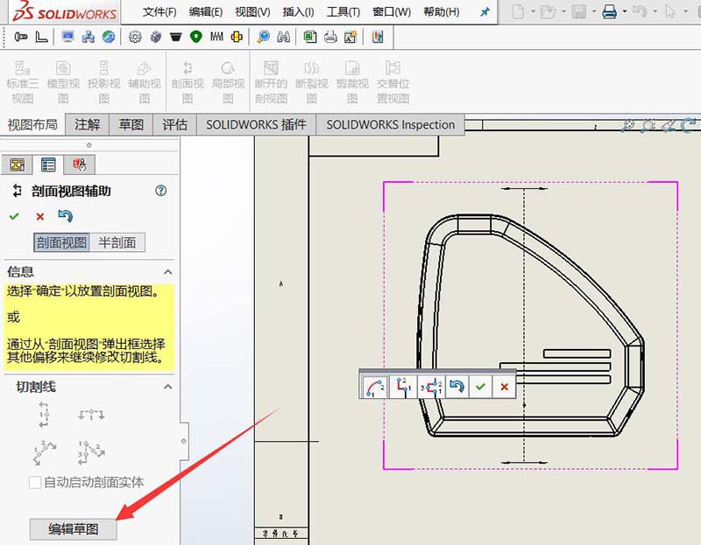Click the binoculars find icon in toolbar
Image resolution: width=701 pixels, height=545 pixels.
coord(283,37)
